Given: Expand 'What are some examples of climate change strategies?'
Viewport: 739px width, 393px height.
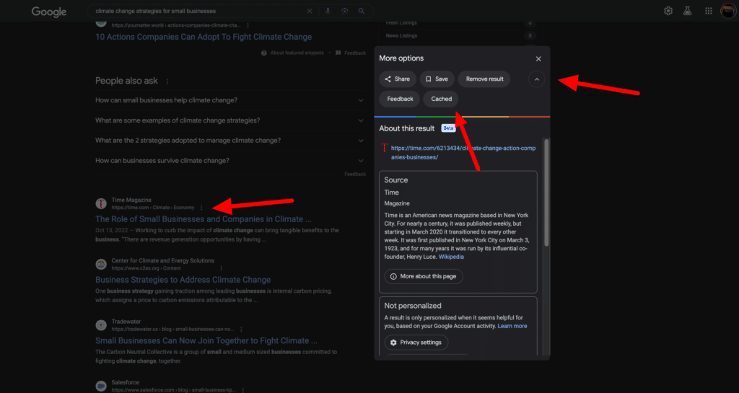Looking at the screenshot, I should point(230,120).
